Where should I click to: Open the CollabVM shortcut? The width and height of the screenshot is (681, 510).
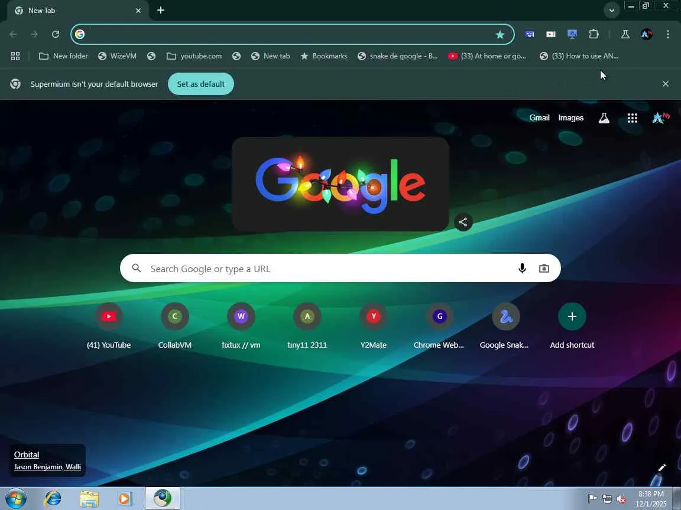click(174, 326)
